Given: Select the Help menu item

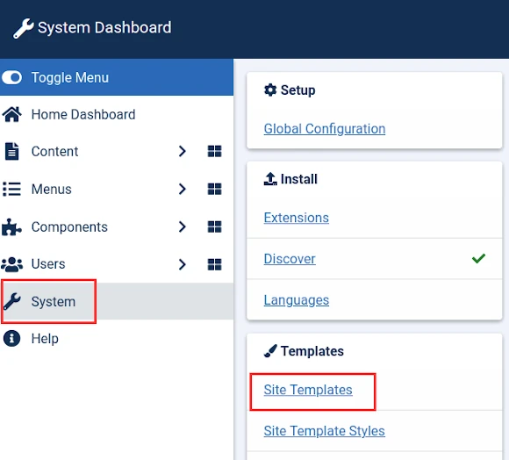Looking at the screenshot, I should point(117,339).
